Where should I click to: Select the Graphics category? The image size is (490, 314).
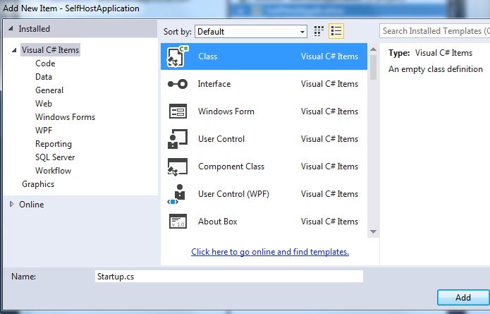(x=38, y=184)
